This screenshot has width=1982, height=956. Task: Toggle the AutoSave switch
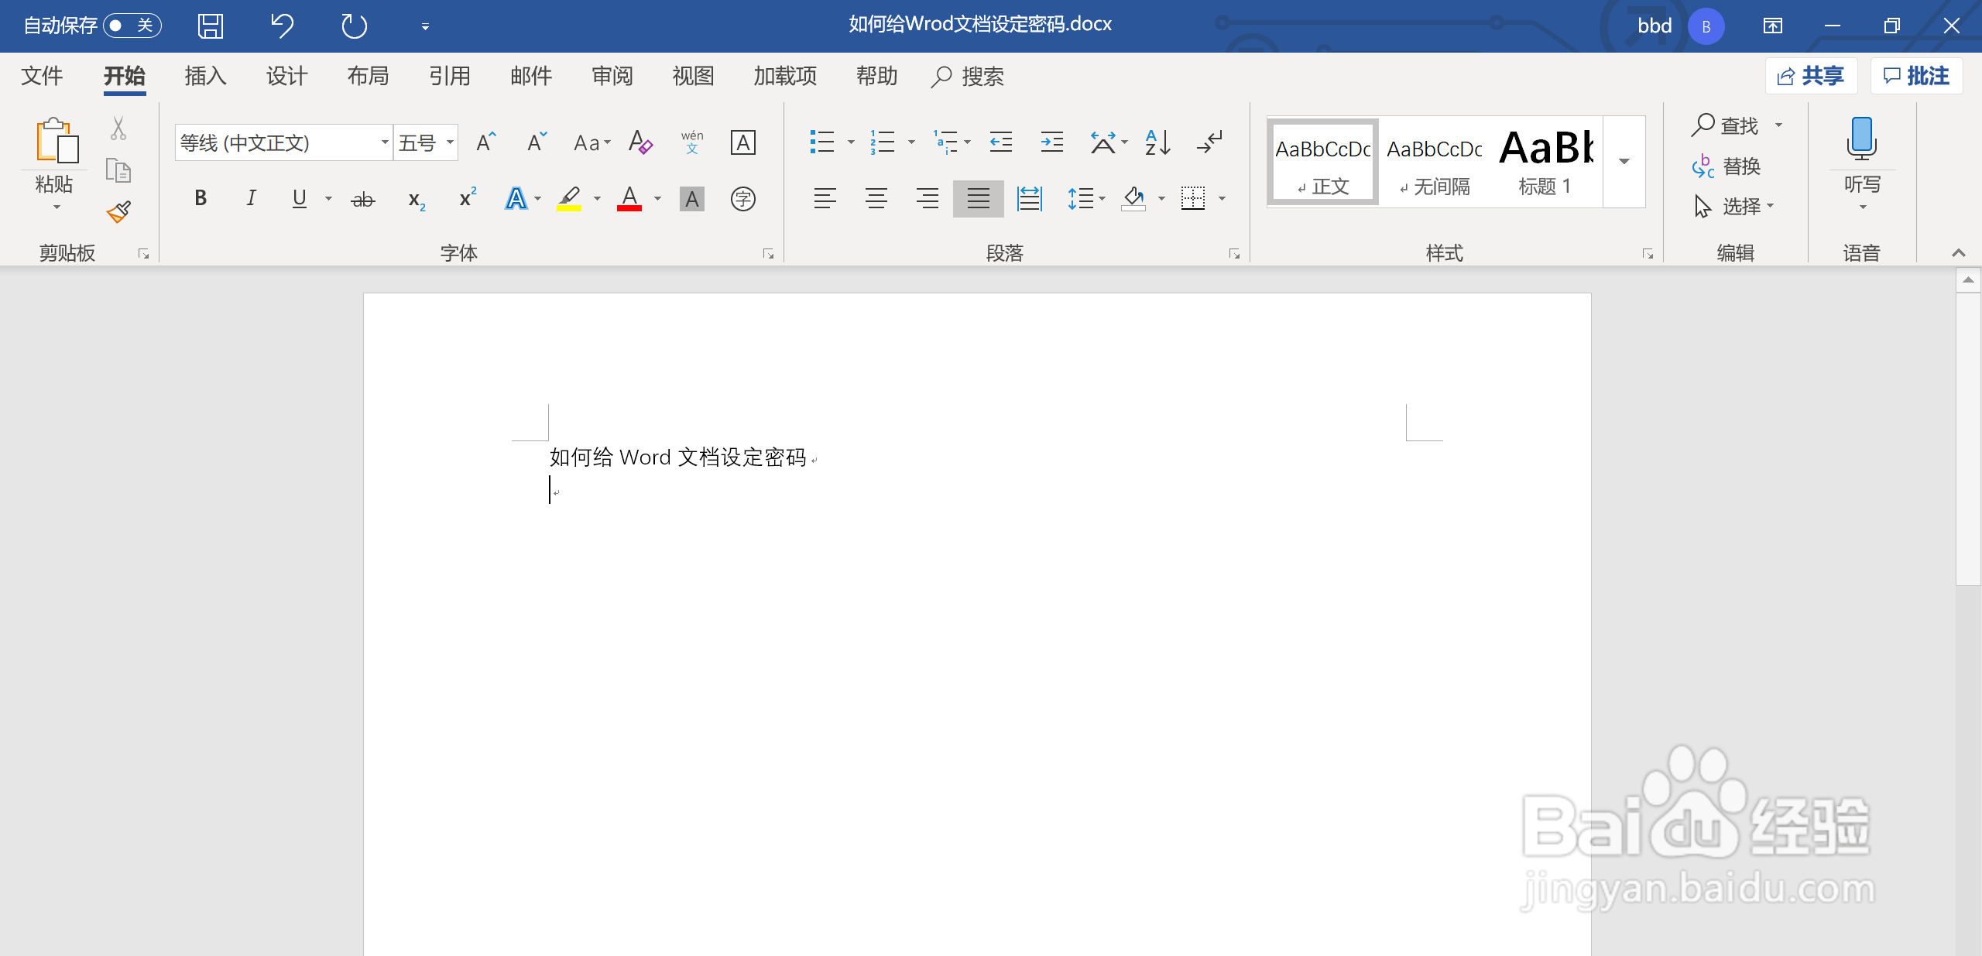tap(132, 26)
